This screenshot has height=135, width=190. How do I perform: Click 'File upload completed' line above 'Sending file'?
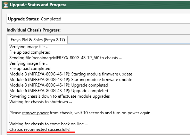tap(30, 52)
